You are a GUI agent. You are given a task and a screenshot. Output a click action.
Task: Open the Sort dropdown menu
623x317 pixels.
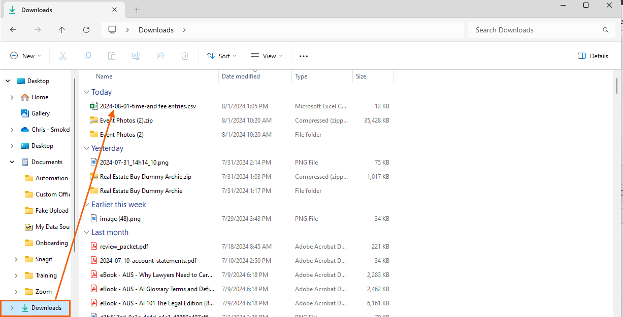221,56
